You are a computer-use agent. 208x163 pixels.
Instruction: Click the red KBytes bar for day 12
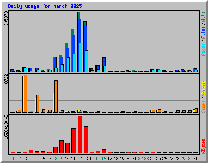80,134
